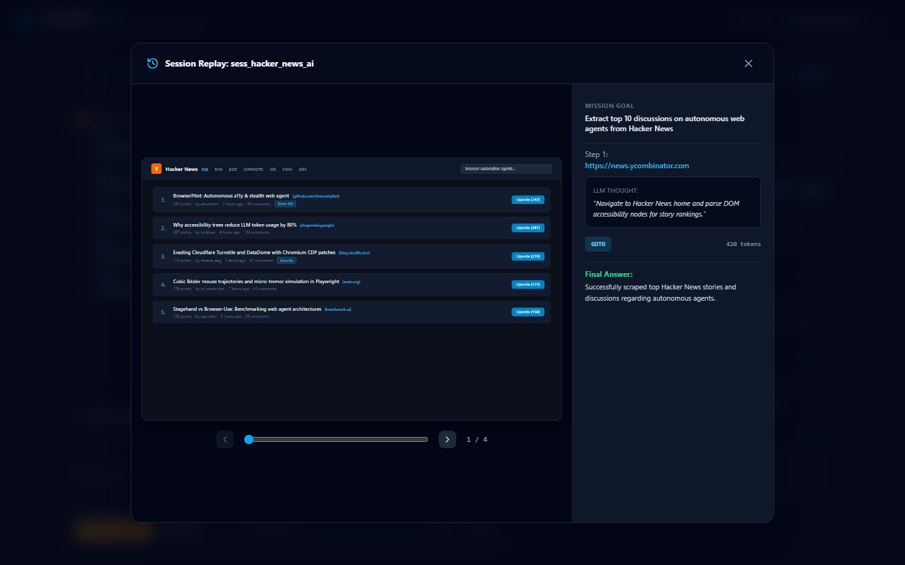This screenshot has height=565, width=905.
Task: Go to the next replay step
Action: coord(447,439)
